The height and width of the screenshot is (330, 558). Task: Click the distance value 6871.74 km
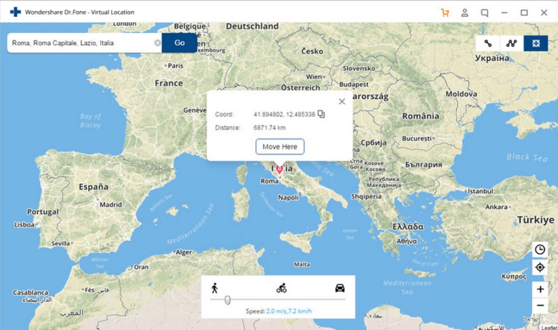[269, 128]
